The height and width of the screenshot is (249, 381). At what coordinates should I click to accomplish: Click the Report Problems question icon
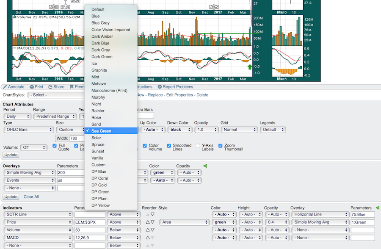pyautogui.click(x=160, y=87)
